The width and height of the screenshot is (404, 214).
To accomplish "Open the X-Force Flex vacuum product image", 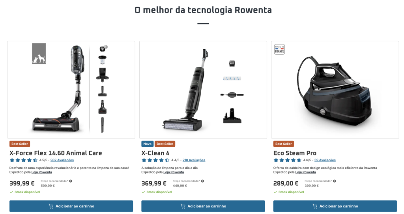I will (x=71, y=90).
